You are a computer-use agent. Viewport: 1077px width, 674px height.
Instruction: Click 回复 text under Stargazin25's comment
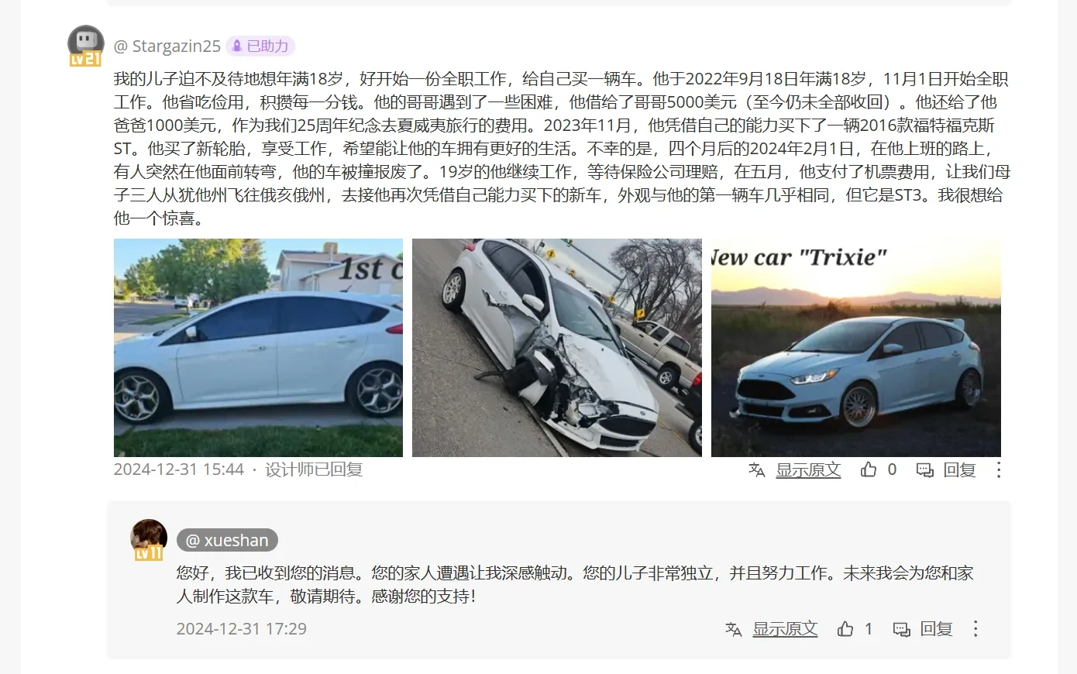(959, 469)
